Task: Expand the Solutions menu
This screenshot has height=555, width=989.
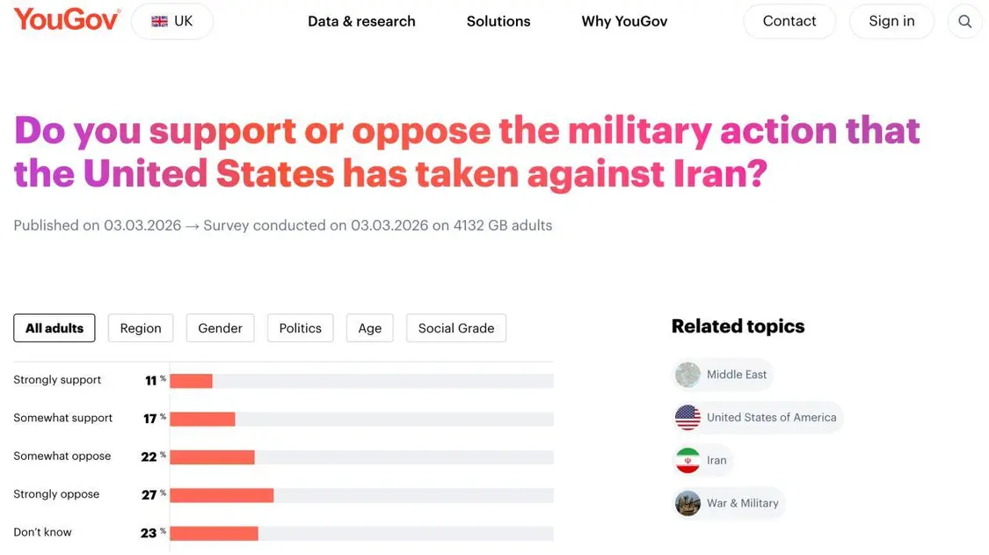Action: pyautogui.click(x=498, y=22)
